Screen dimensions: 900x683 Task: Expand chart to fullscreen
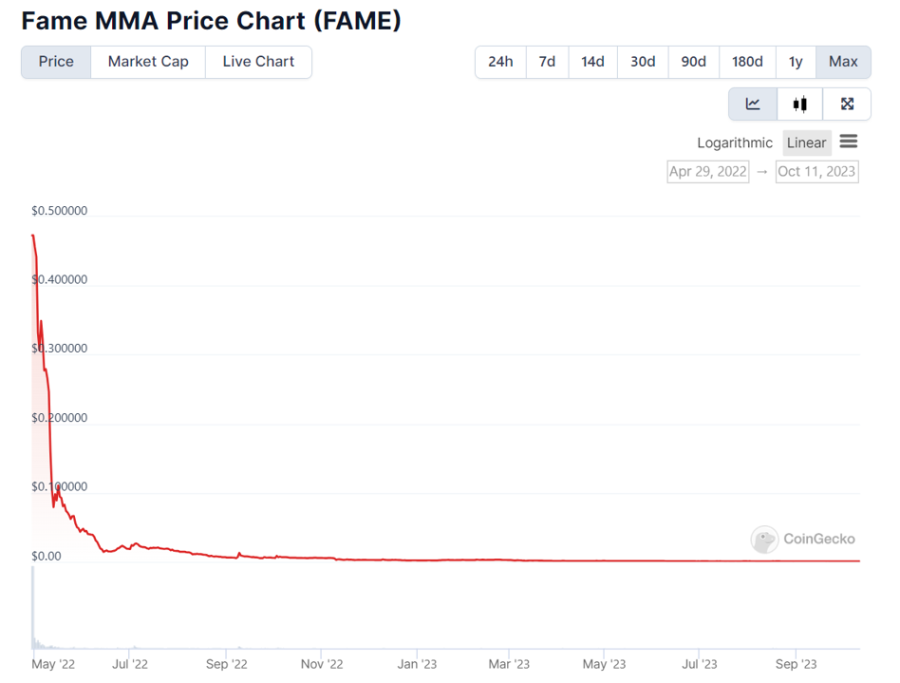pos(847,104)
